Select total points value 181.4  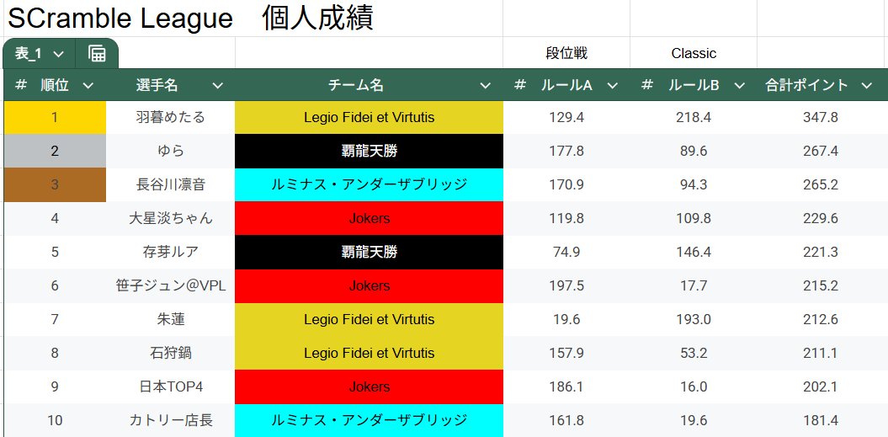822,420
